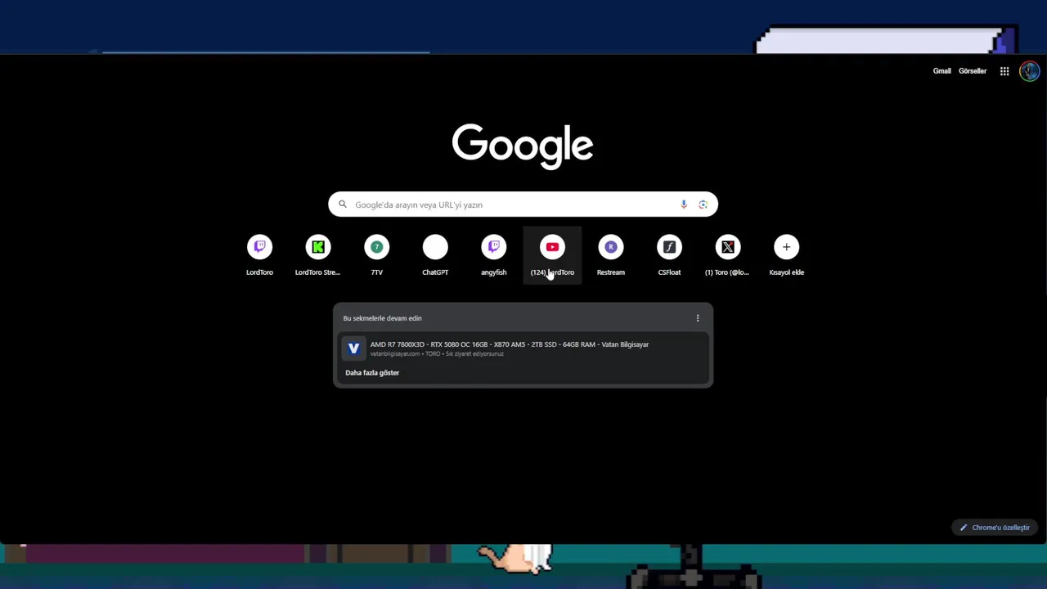This screenshot has width=1047, height=589.
Task: Open the LordToro Stre... Kick shortcut
Action: (x=318, y=255)
